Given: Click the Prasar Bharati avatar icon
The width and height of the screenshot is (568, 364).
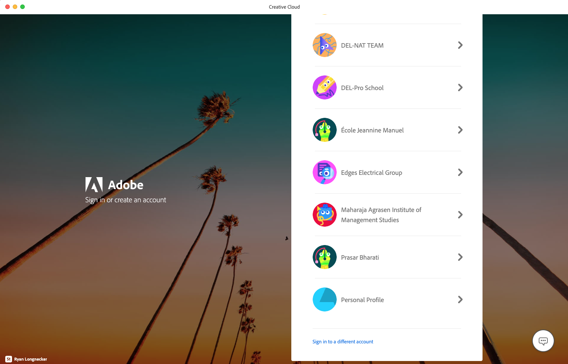Looking at the screenshot, I should click(x=324, y=257).
